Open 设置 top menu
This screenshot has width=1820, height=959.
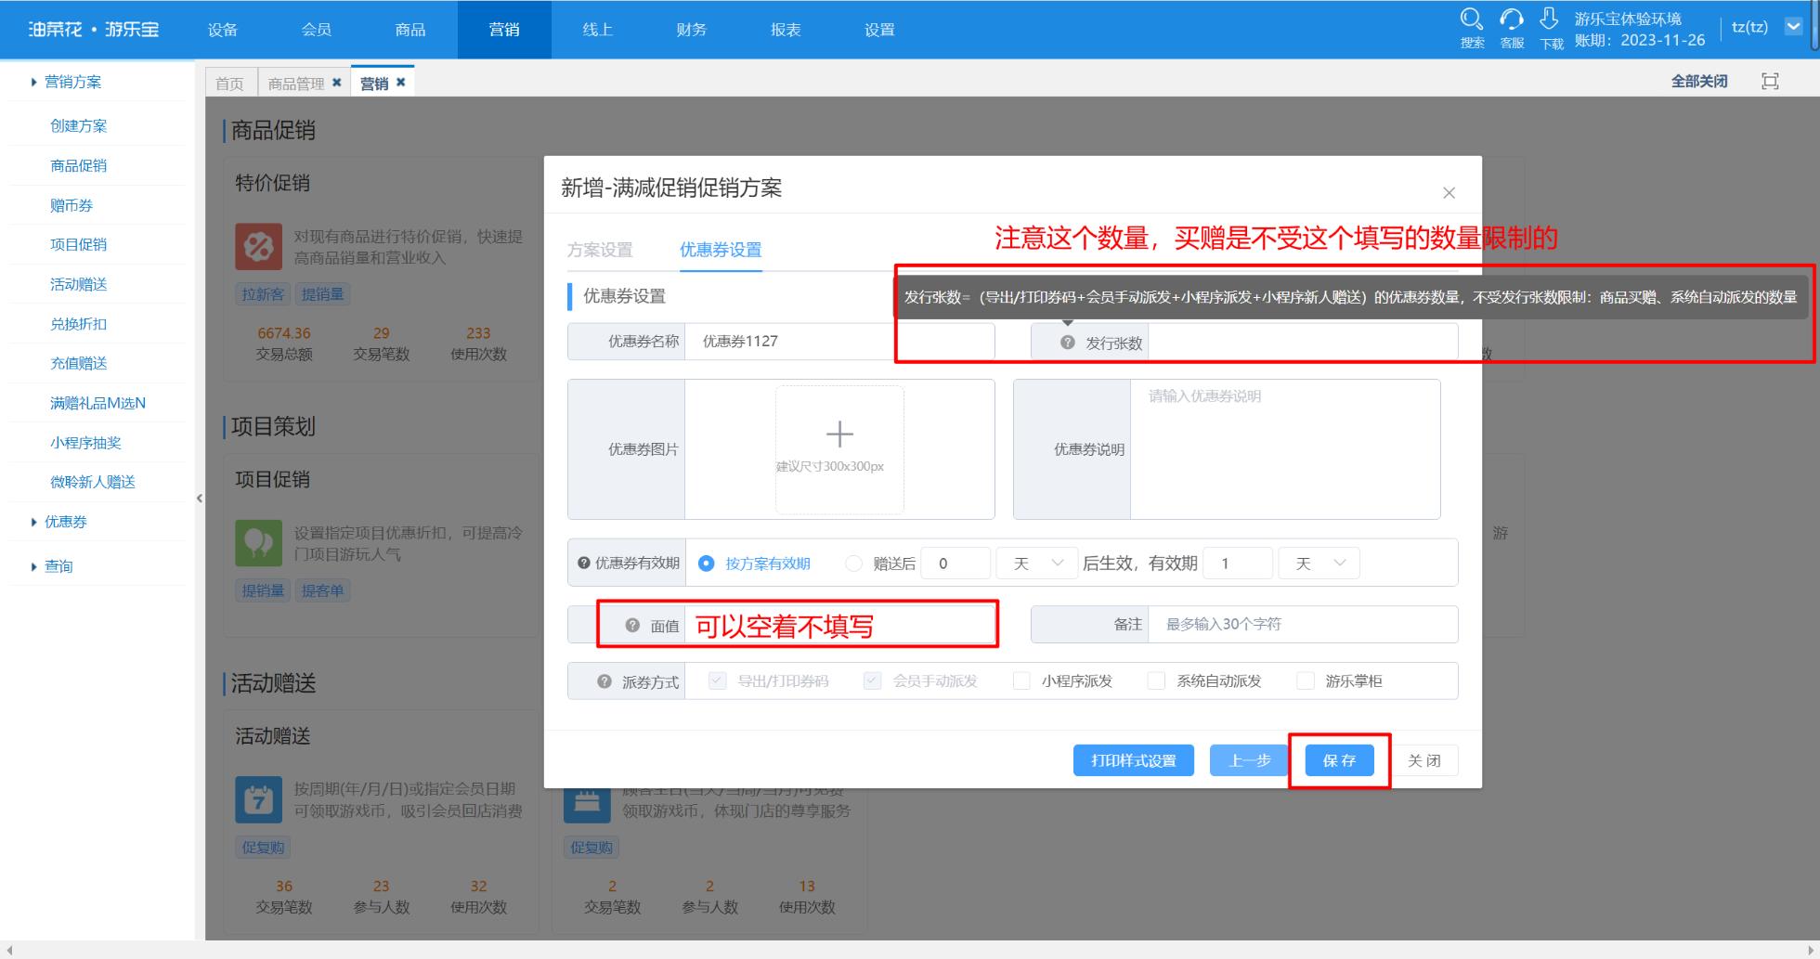pos(879,30)
